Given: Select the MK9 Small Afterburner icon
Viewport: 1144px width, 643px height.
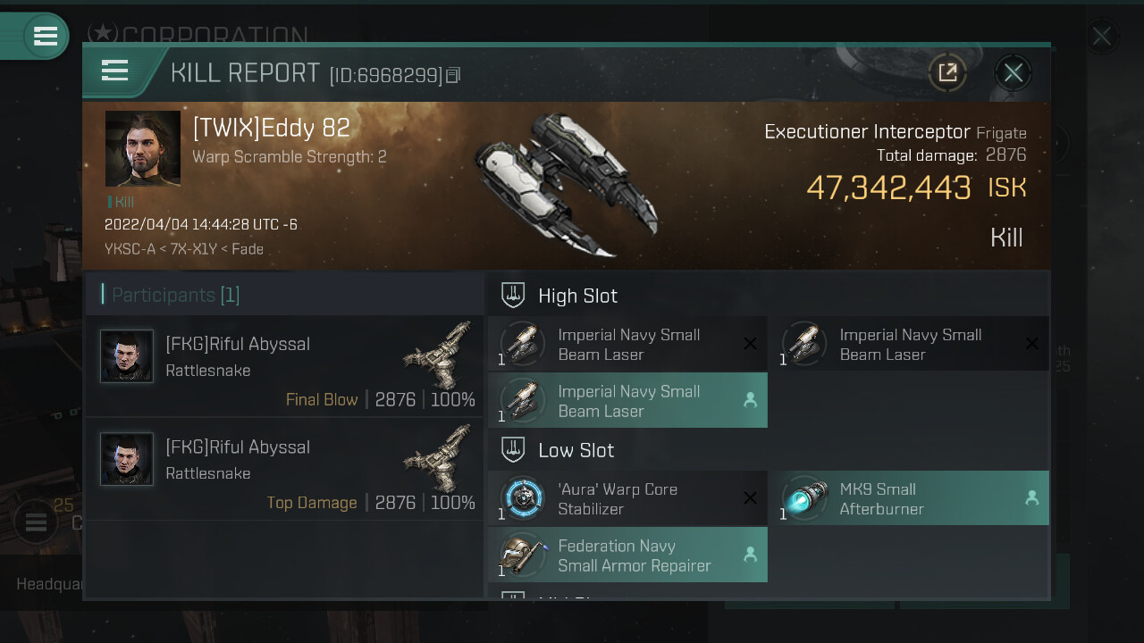Looking at the screenshot, I should pyautogui.click(x=804, y=498).
